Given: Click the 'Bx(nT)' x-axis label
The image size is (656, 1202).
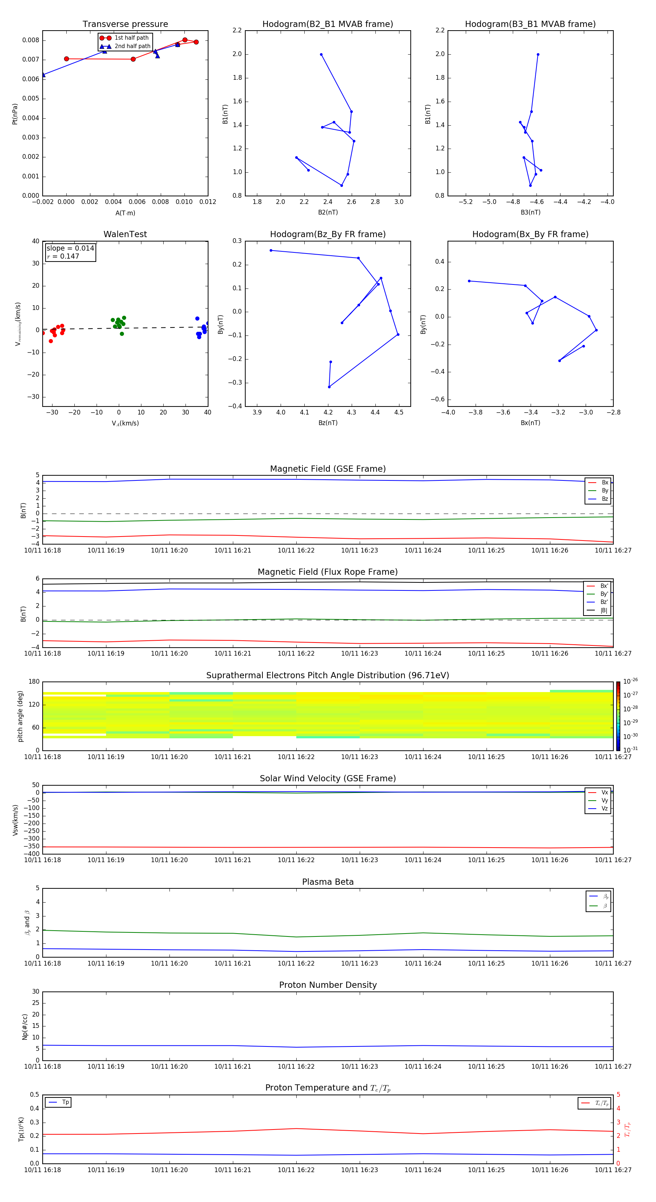Looking at the screenshot, I should click(x=530, y=423).
